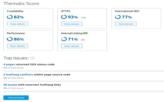Open View details for HTTPS
164x102 pixels.
coord(71,24)
